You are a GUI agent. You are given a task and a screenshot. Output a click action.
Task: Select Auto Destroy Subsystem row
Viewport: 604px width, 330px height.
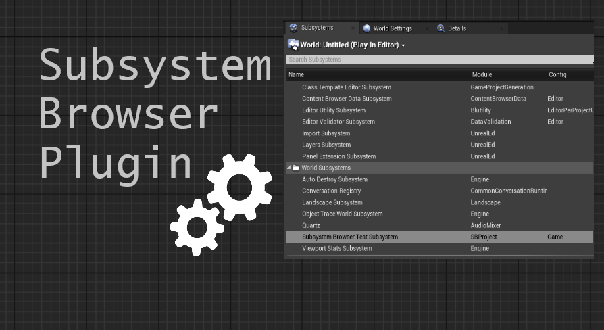[440, 179]
